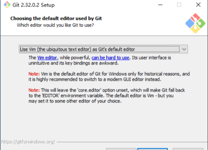Click the Git for Windows logo in the header

click(195, 23)
